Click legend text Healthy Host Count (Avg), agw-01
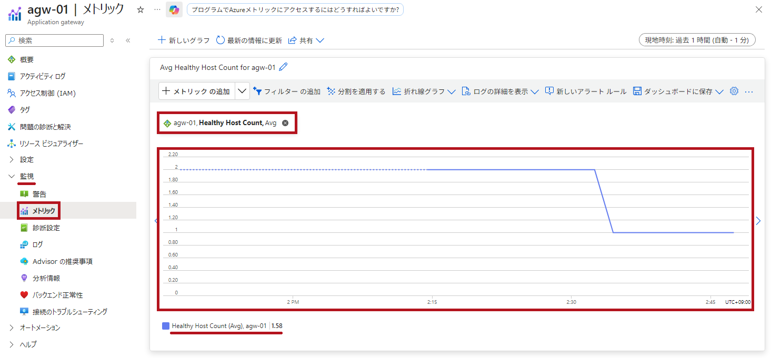Viewport: 771px width, 358px height. pyautogui.click(x=219, y=326)
